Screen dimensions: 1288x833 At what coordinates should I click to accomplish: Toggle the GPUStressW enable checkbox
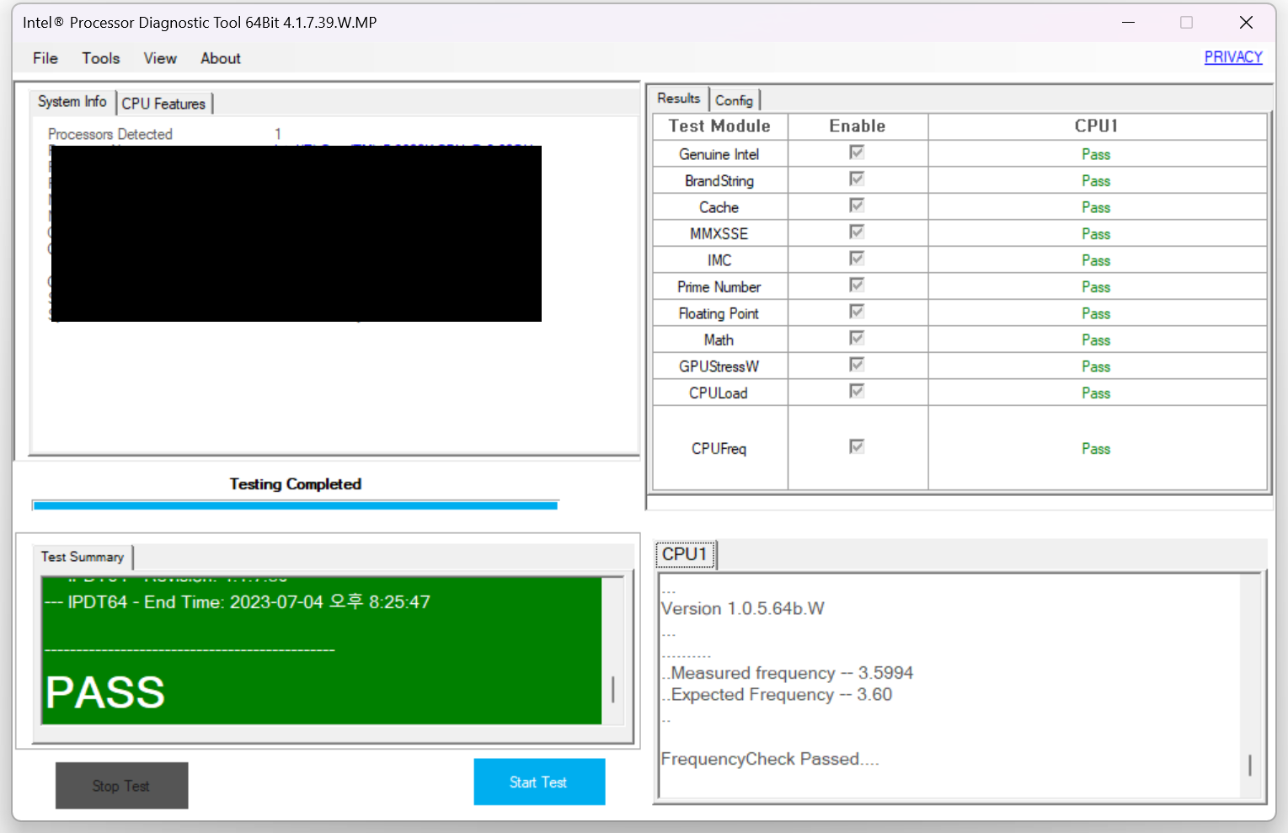coord(857,365)
